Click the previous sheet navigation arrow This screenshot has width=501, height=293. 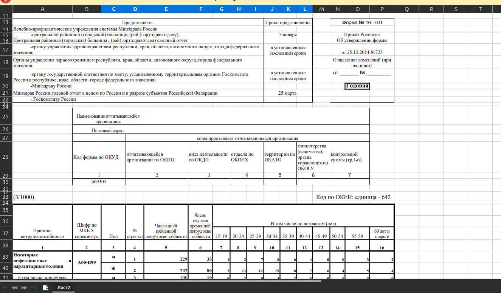pos(14,288)
